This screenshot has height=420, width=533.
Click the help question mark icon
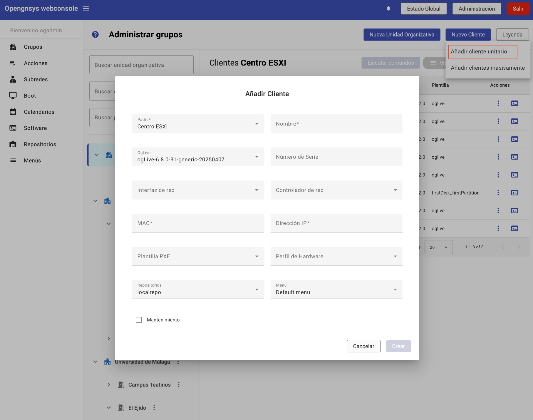tap(95, 35)
